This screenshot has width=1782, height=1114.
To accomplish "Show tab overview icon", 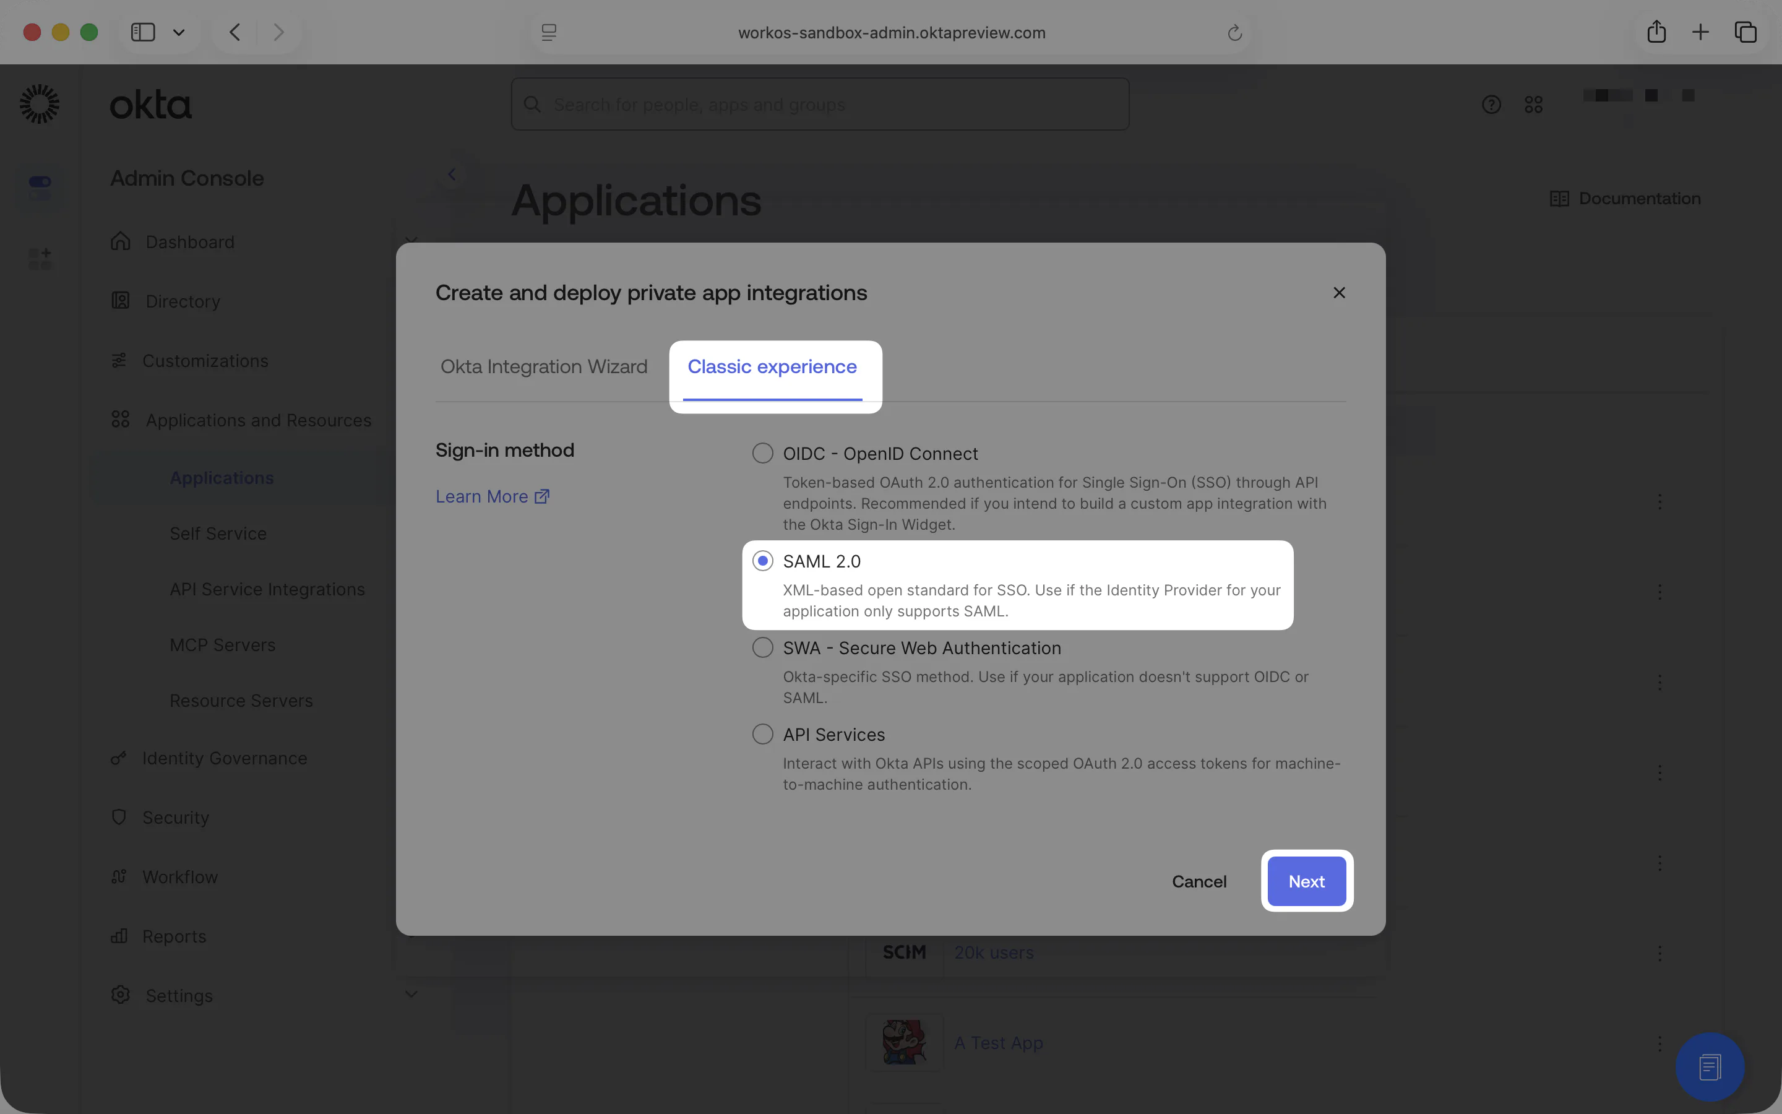I will point(1746,32).
